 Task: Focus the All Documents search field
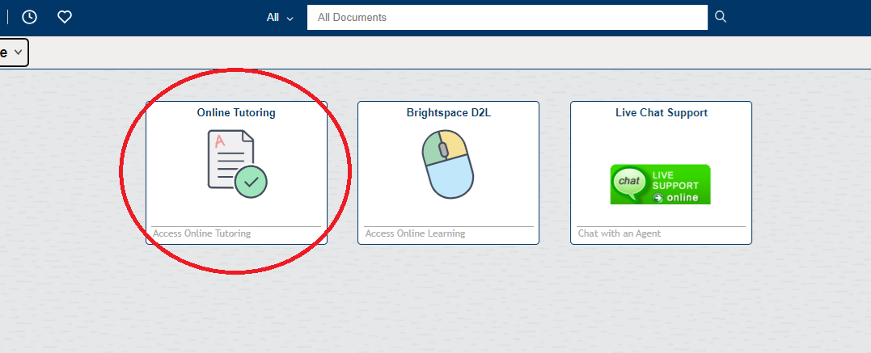point(507,17)
